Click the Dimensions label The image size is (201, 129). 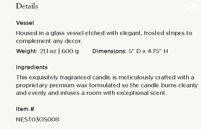point(109,51)
